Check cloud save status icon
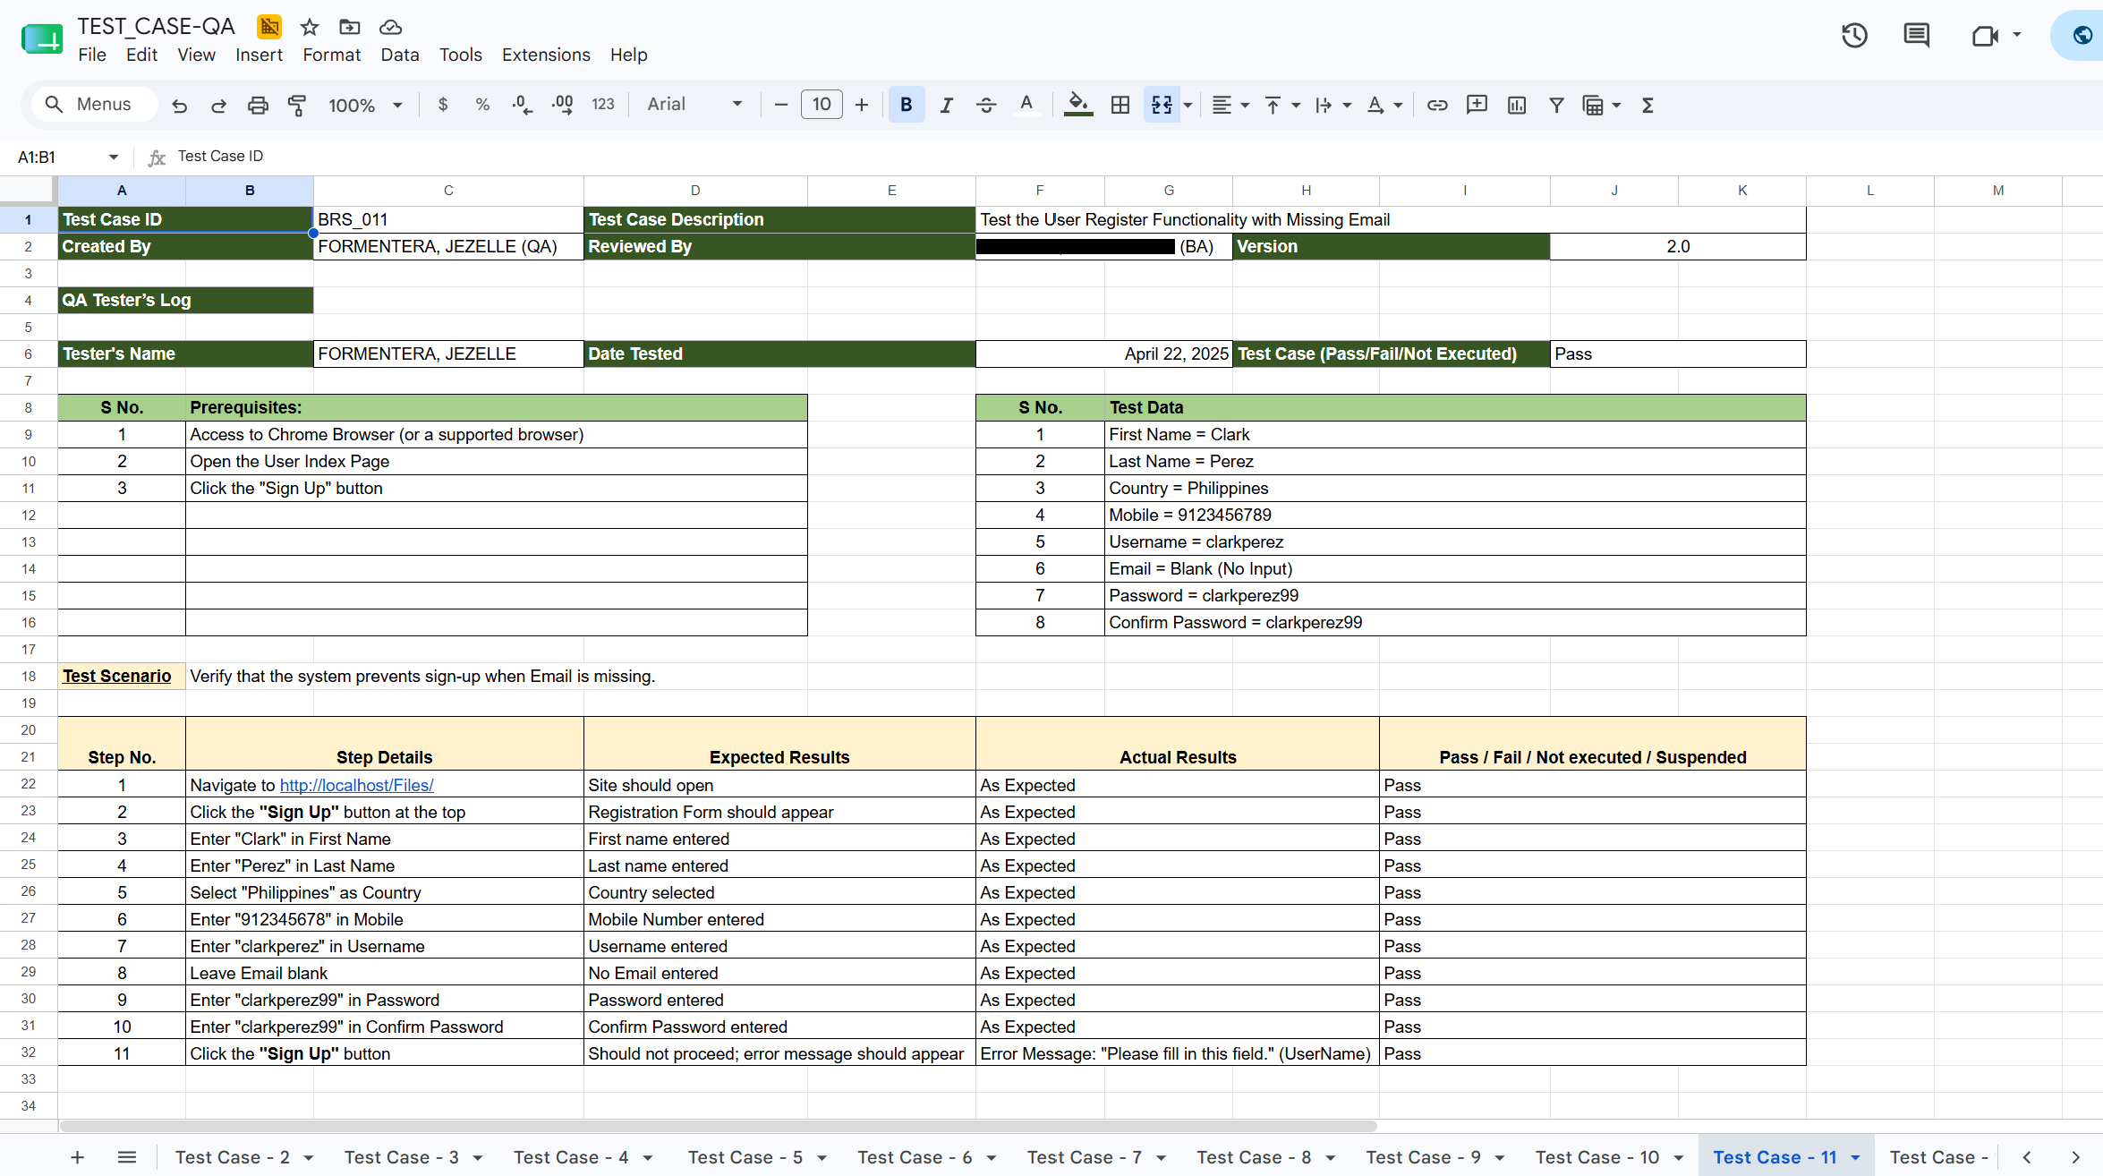Viewport: 2103px width, 1176px height. coord(390,27)
